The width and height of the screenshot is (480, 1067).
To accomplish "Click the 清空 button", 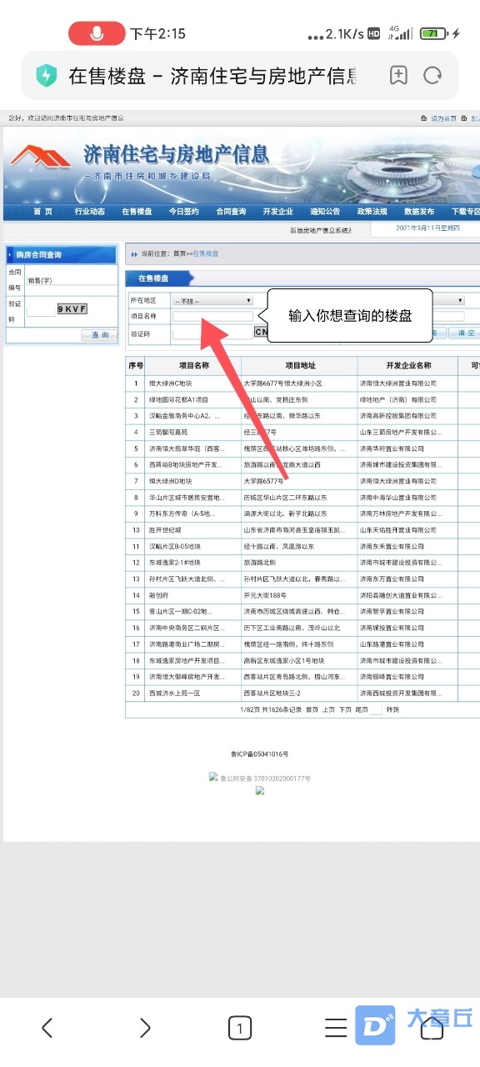I will (463, 333).
